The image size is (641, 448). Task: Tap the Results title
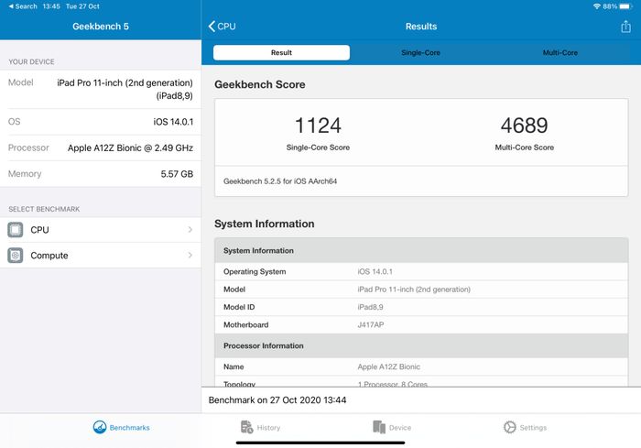(421, 27)
